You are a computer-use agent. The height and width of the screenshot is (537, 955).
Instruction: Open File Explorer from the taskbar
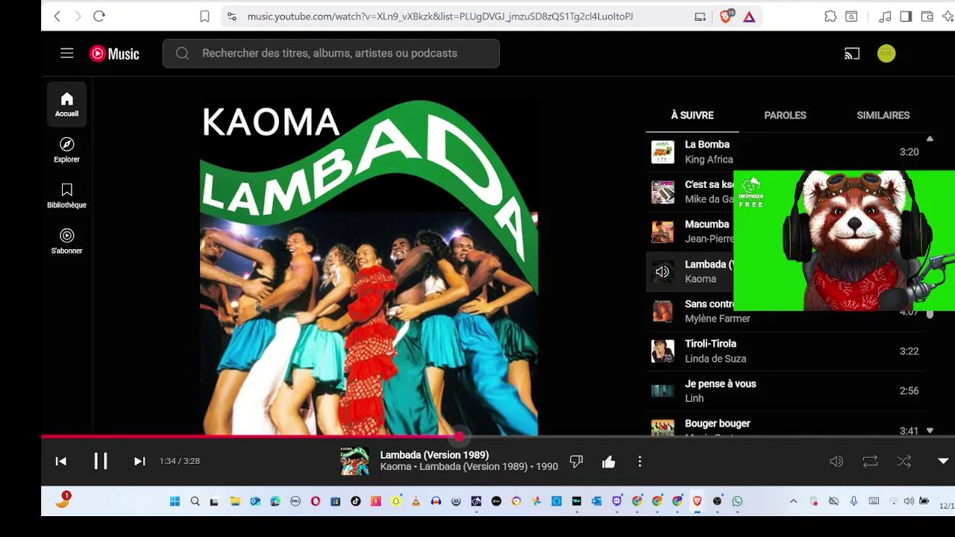point(235,501)
